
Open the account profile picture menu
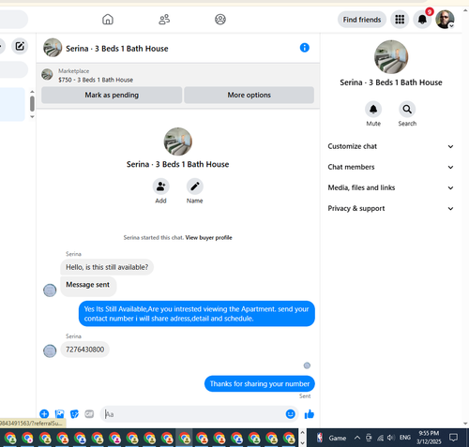[445, 20]
